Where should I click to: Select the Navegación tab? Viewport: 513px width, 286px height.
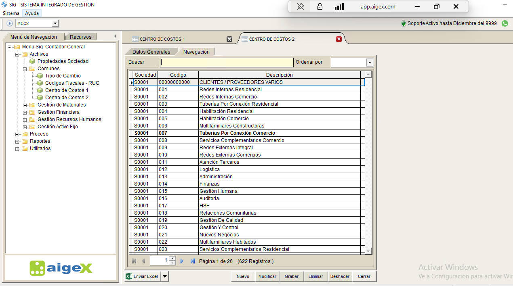(196, 52)
